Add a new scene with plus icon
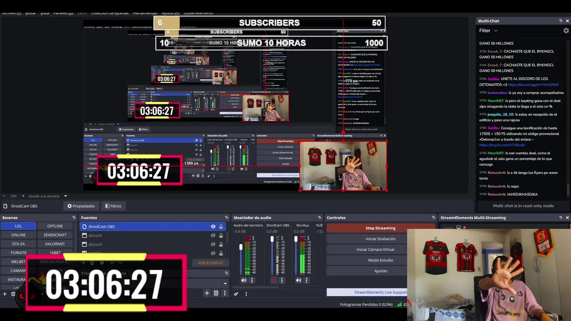 coord(5,294)
